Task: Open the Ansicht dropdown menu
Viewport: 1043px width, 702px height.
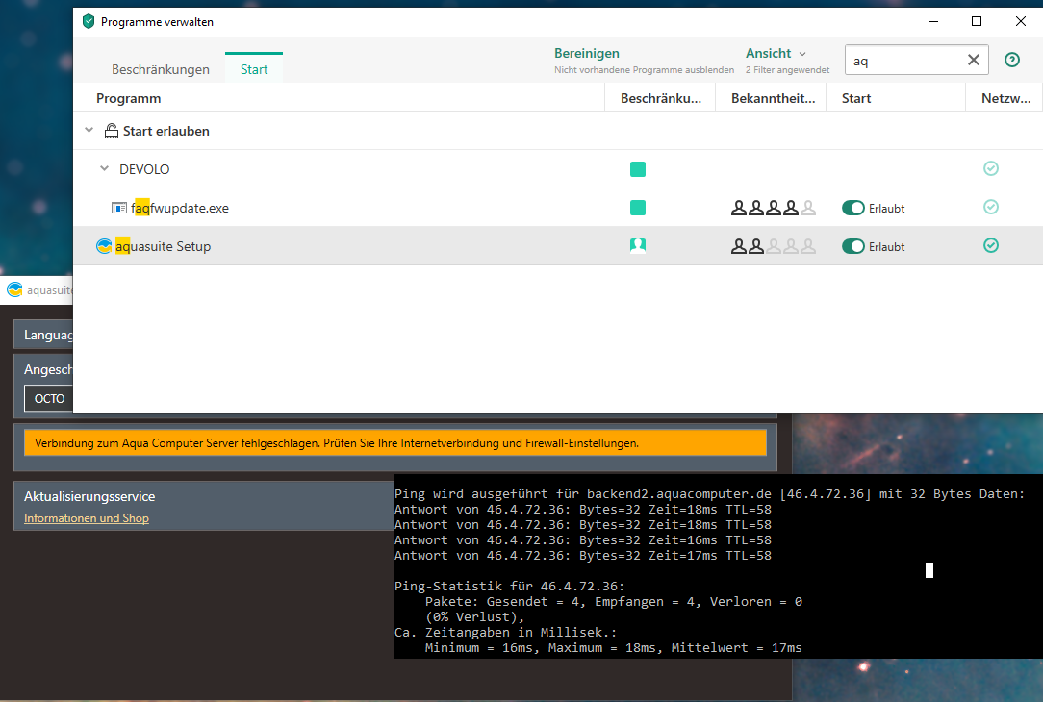Action: click(x=776, y=54)
